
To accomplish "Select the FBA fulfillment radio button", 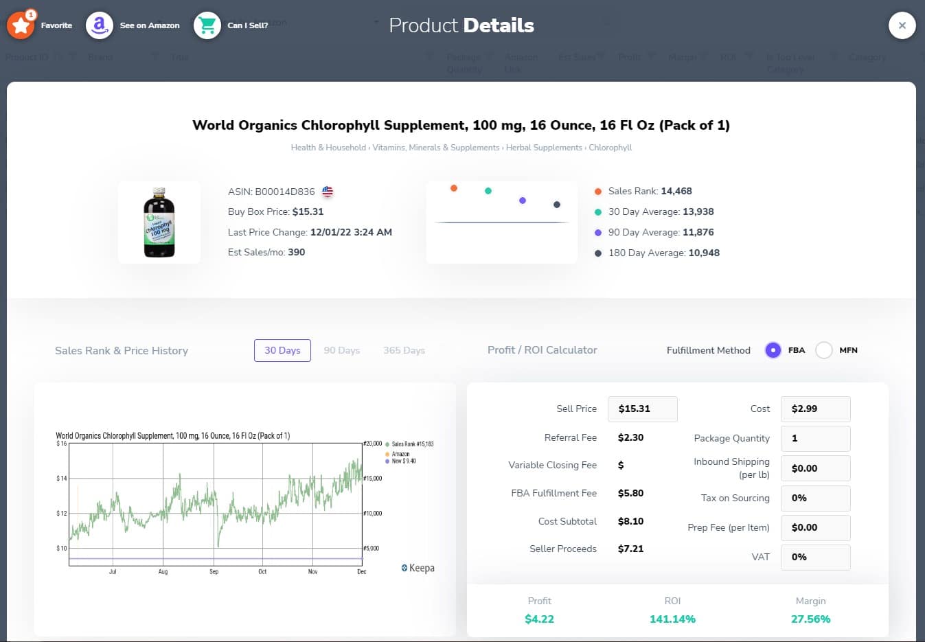I will (773, 350).
